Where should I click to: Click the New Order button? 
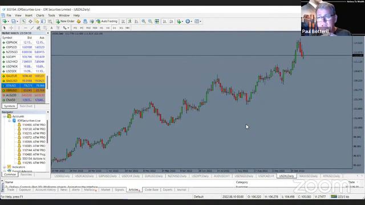tap(65, 22)
